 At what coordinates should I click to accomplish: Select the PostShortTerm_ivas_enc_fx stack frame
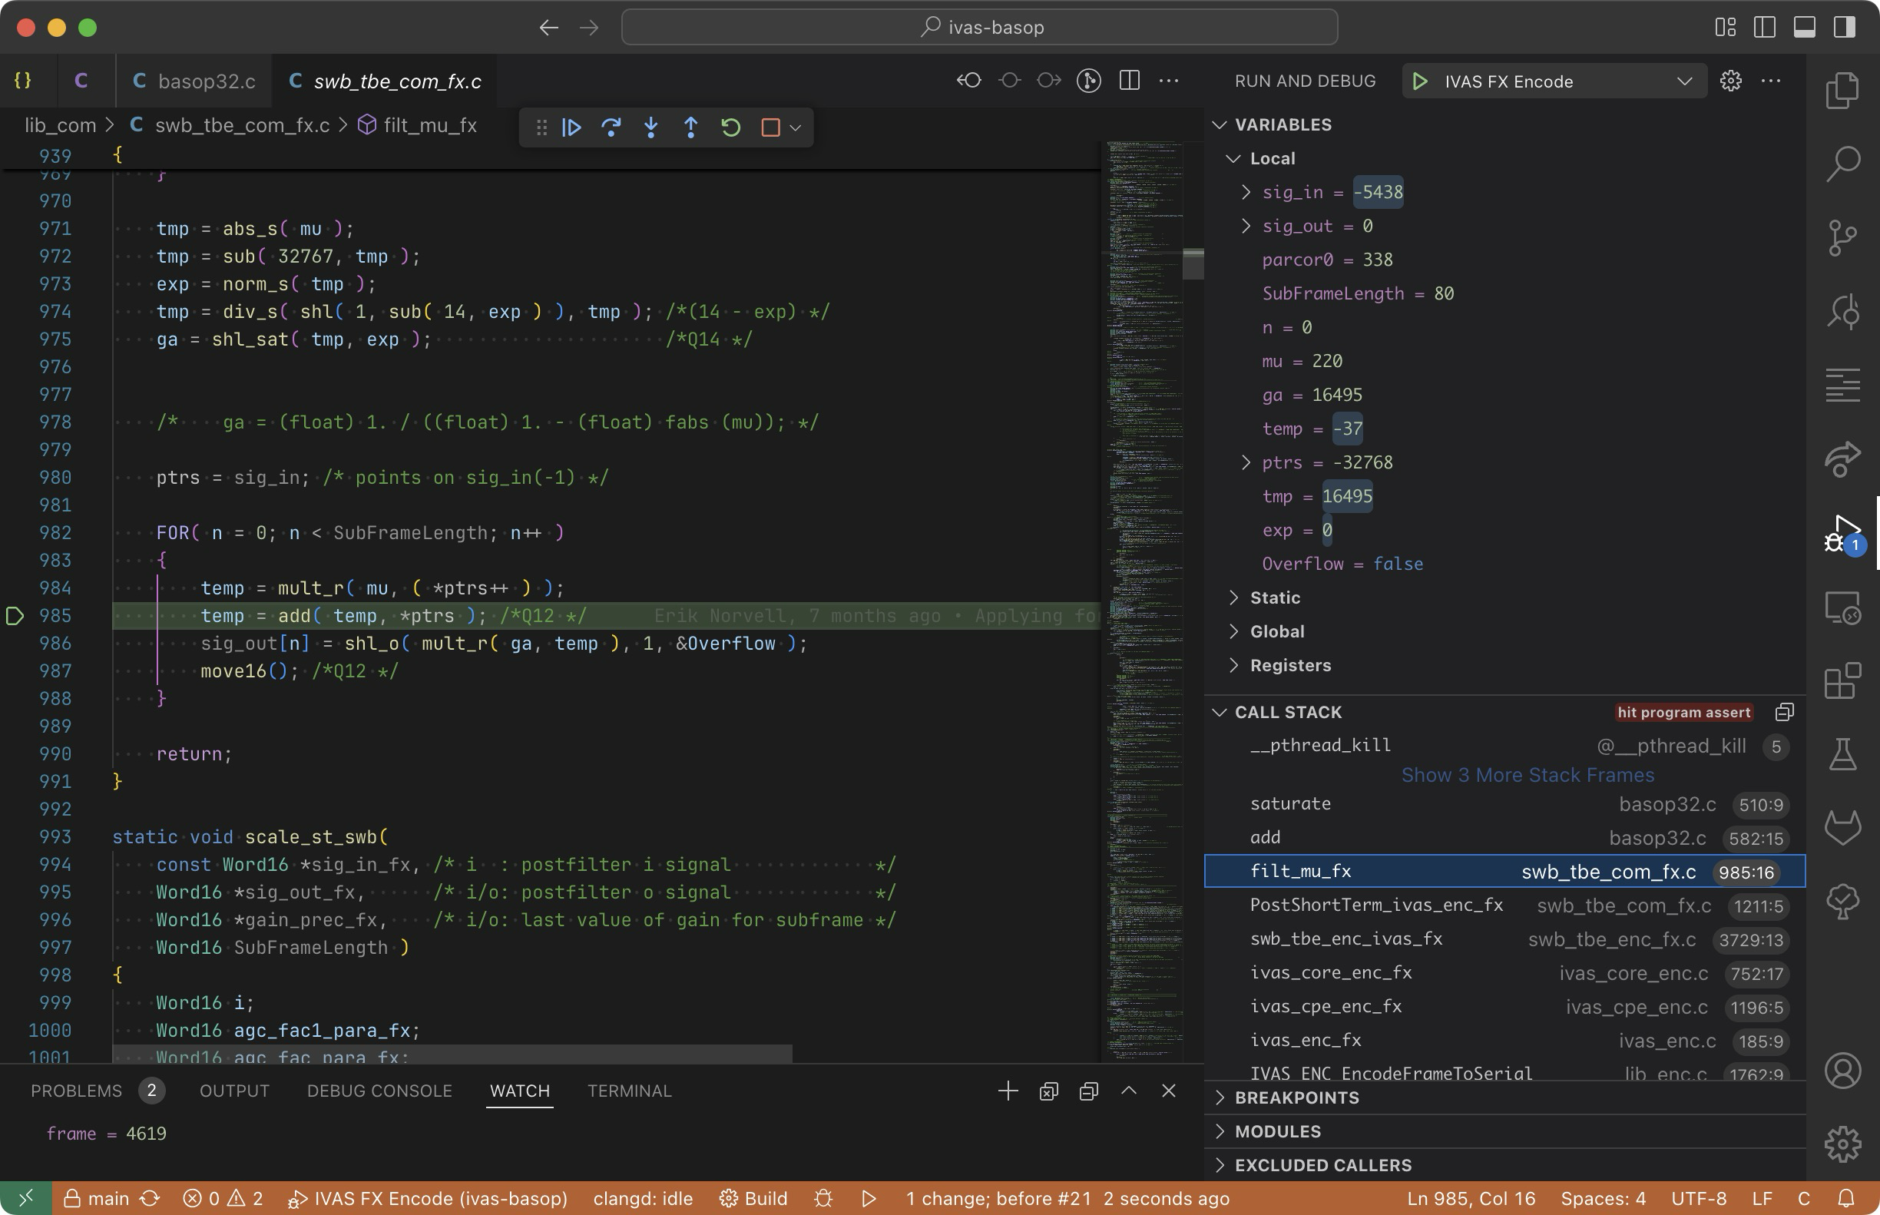1376,905
